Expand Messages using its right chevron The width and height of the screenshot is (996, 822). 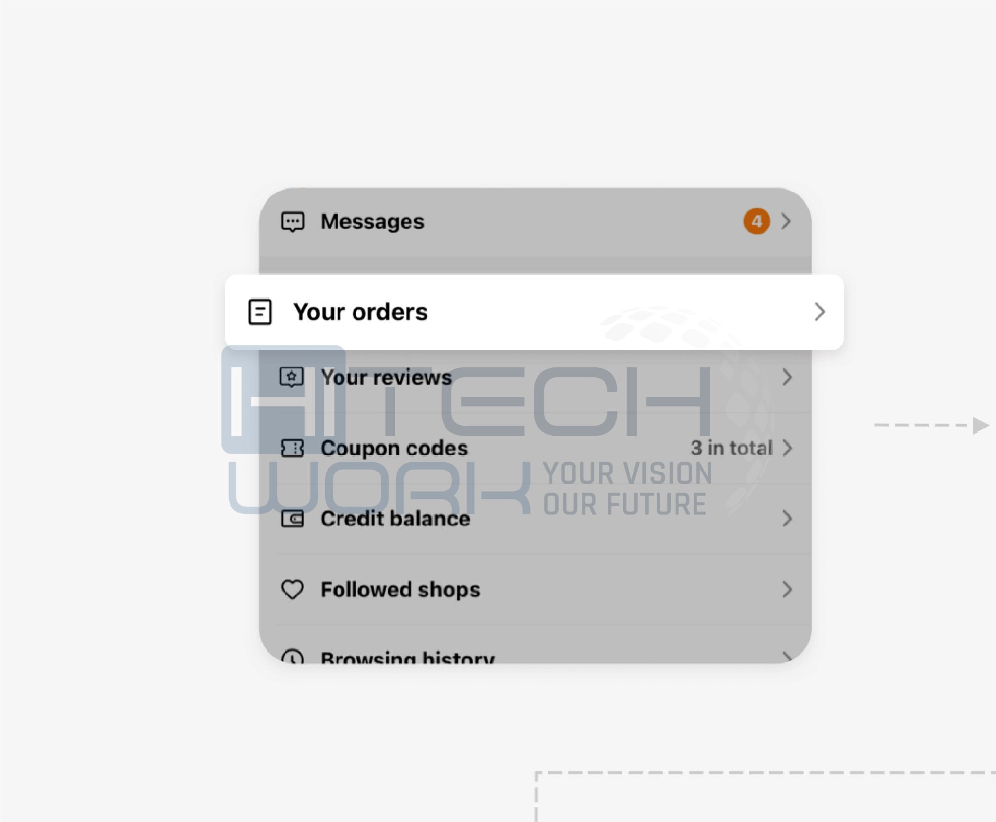pyautogui.click(x=786, y=222)
